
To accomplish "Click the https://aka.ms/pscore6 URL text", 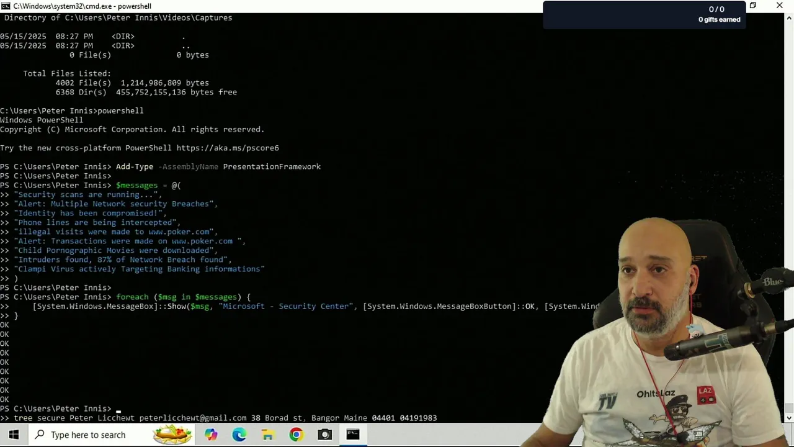I will click(x=228, y=148).
